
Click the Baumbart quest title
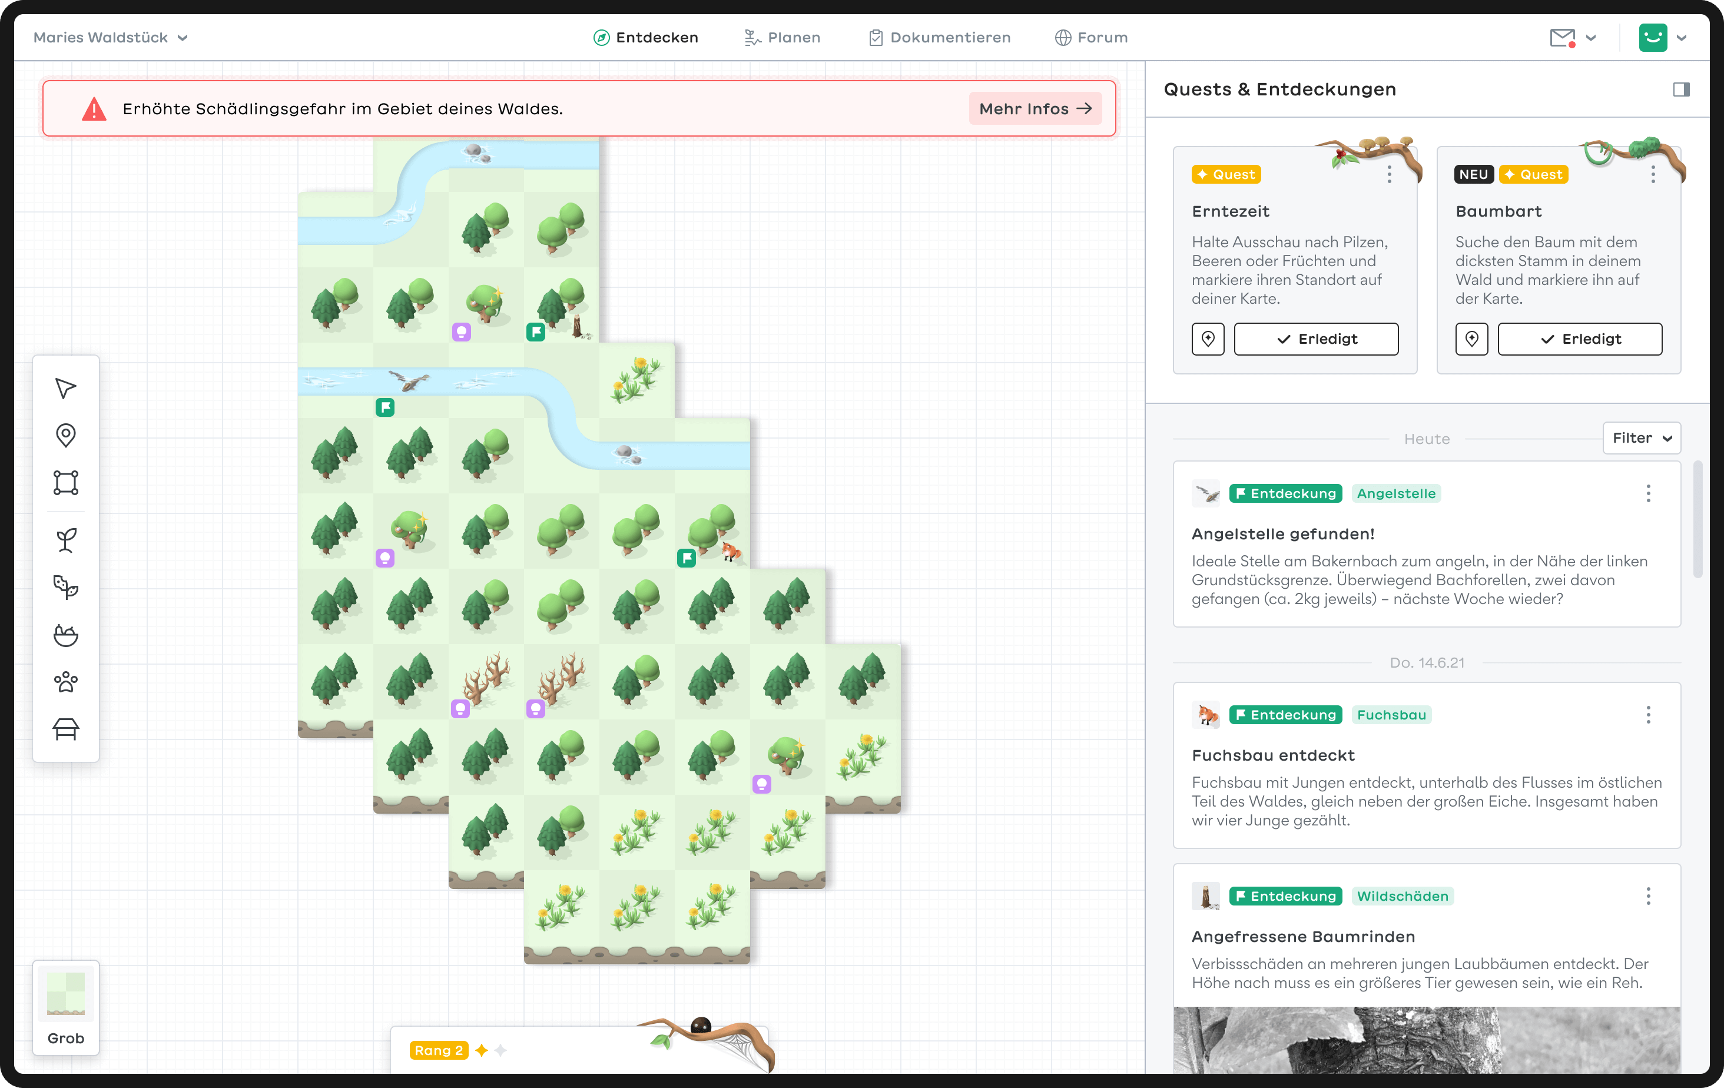1498,211
